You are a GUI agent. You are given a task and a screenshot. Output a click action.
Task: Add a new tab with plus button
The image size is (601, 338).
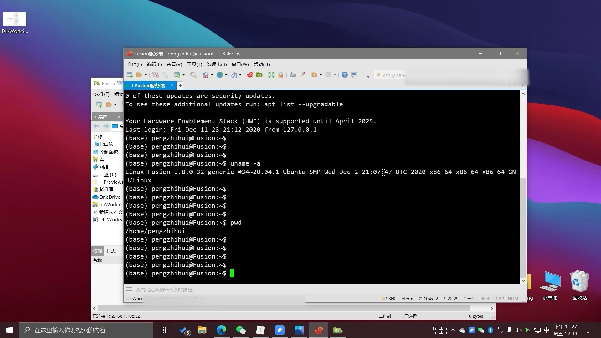point(180,85)
